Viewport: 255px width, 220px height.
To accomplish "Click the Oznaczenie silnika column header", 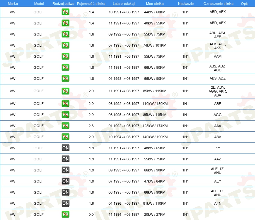I will pos(218,4).
